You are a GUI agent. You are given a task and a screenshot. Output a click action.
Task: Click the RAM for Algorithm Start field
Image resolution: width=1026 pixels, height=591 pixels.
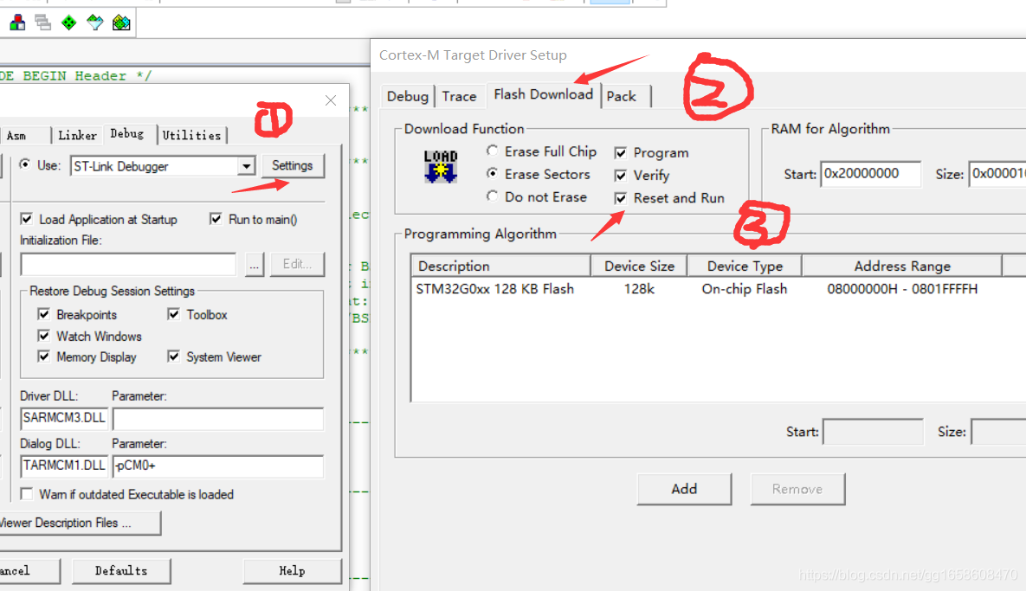pos(869,174)
